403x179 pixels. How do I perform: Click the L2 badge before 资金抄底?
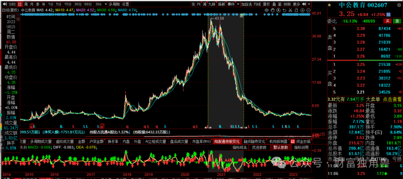(x=293, y=141)
